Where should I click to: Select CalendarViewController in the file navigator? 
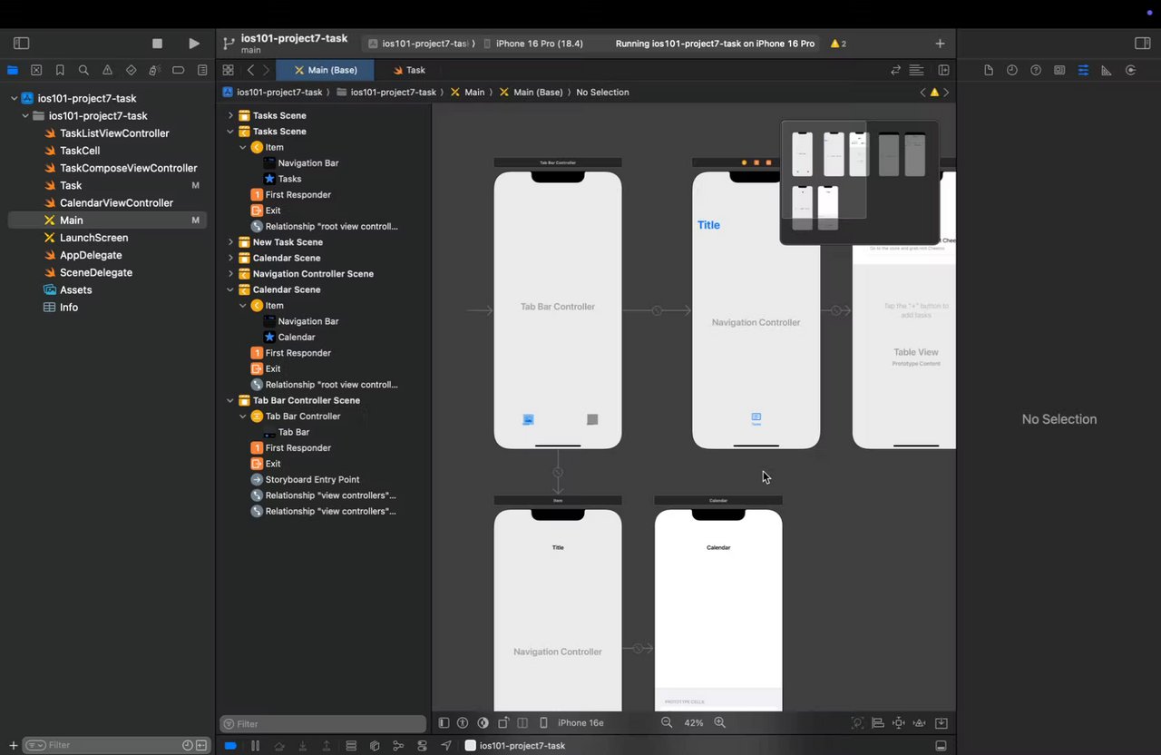coord(116,203)
